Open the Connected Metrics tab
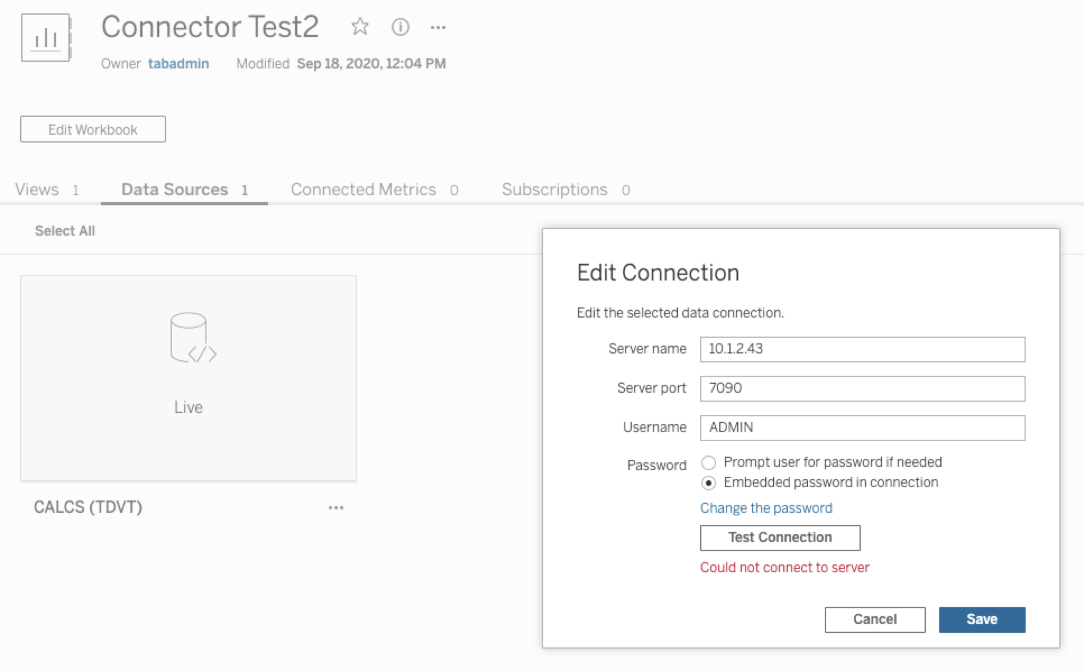Image resolution: width=1084 pixels, height=671 pixels. [363, 189]
